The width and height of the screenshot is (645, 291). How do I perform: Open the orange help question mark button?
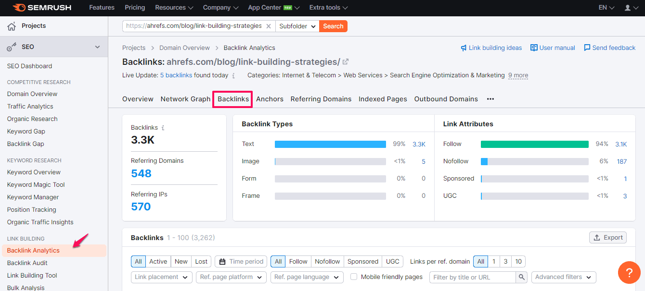pos(629,273)
